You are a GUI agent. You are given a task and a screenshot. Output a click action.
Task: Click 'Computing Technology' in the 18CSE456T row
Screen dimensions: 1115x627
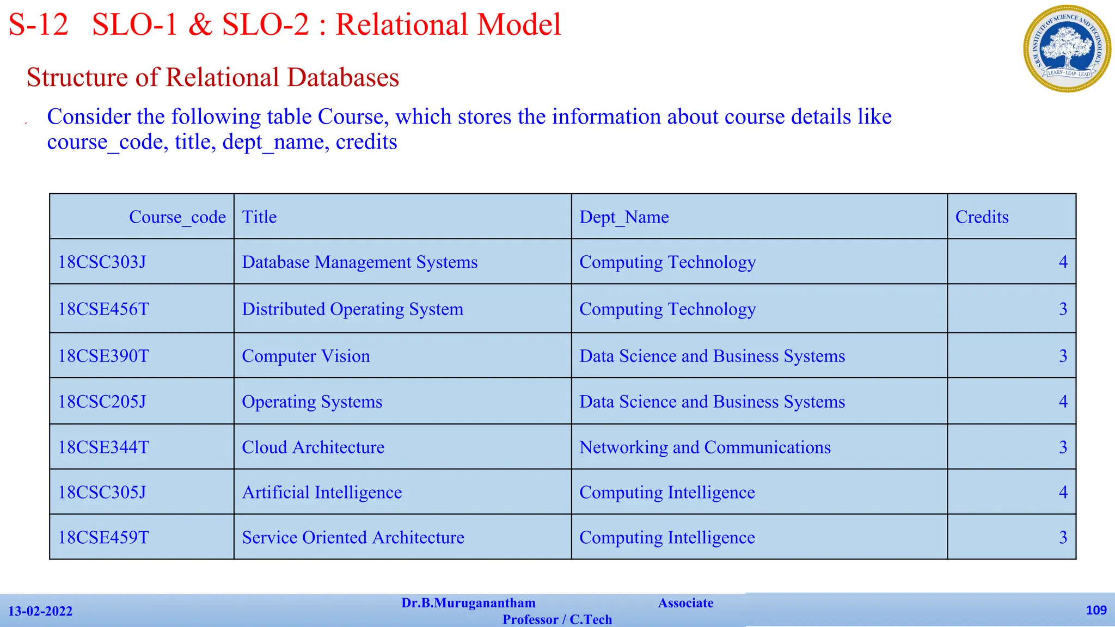(759, 309)
